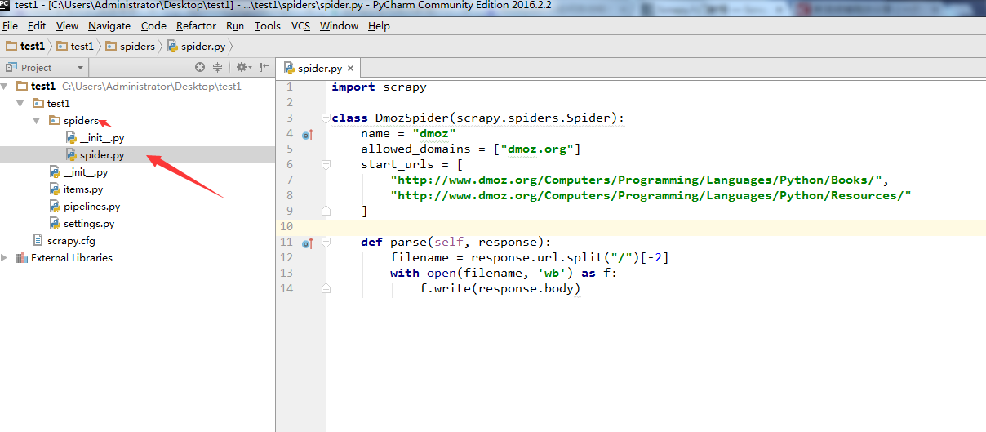Click the f.write(response.body) line

tap(500, 288)
